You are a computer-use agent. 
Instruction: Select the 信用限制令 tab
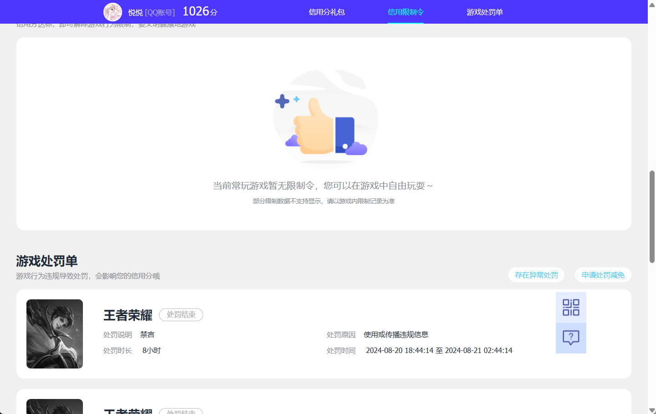pyautogui.click(x=405, y=12)
